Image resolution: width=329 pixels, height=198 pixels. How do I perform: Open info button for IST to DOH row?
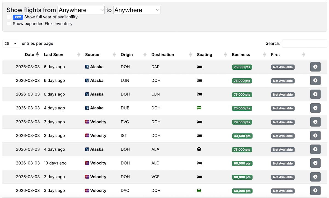315,135
